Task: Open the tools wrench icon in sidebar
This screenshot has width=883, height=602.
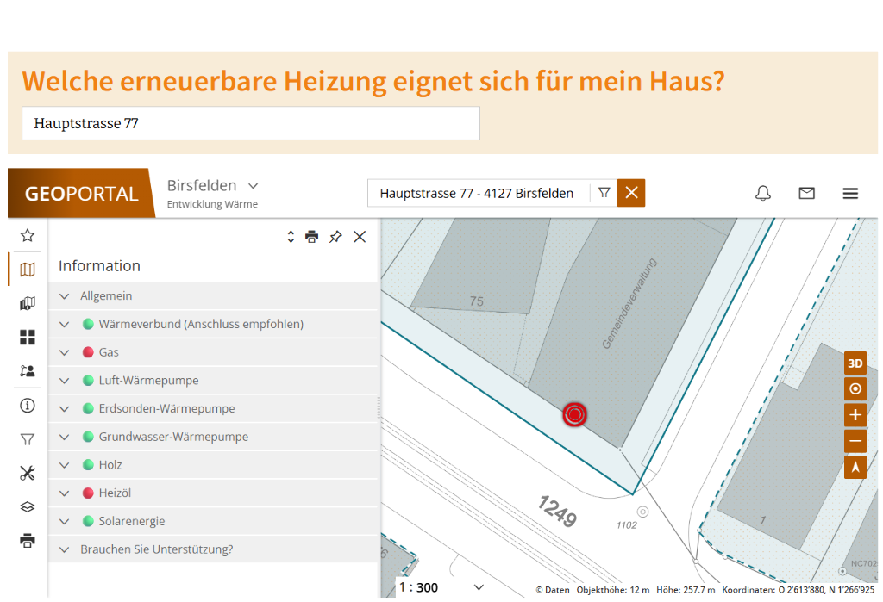Action: 28,473
